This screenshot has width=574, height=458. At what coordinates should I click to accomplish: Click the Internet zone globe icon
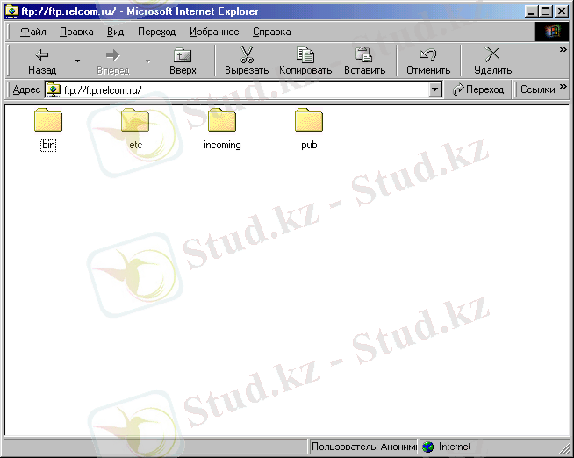(427, 447)
